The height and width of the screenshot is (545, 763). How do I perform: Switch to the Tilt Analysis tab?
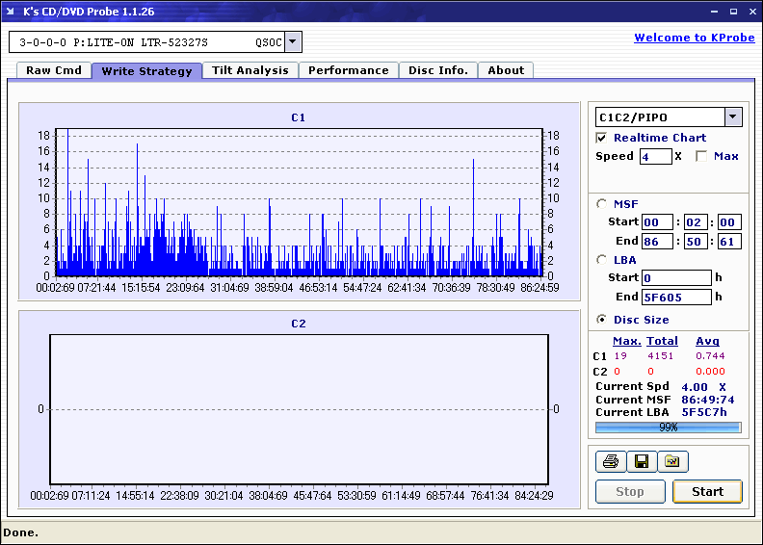[x=250, y=70]
